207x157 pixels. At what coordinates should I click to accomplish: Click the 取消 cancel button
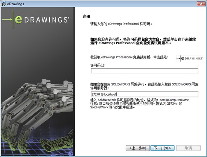click(189, 148)
